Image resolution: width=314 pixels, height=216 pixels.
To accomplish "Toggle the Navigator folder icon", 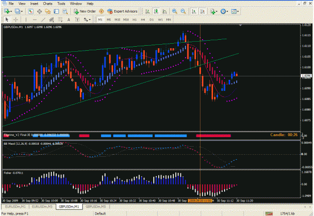I will (48, 12).
